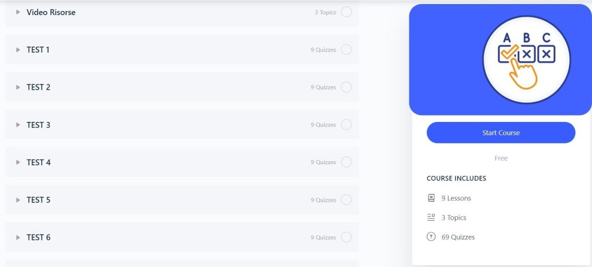Expand the Video Risorse section arrow
592x267 pixels.
click(x=18, y=12)
